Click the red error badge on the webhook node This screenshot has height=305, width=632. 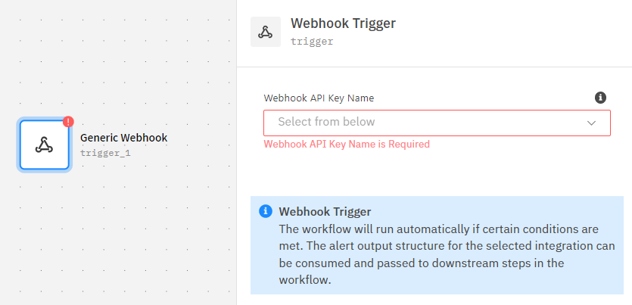[x=68, y=121]
